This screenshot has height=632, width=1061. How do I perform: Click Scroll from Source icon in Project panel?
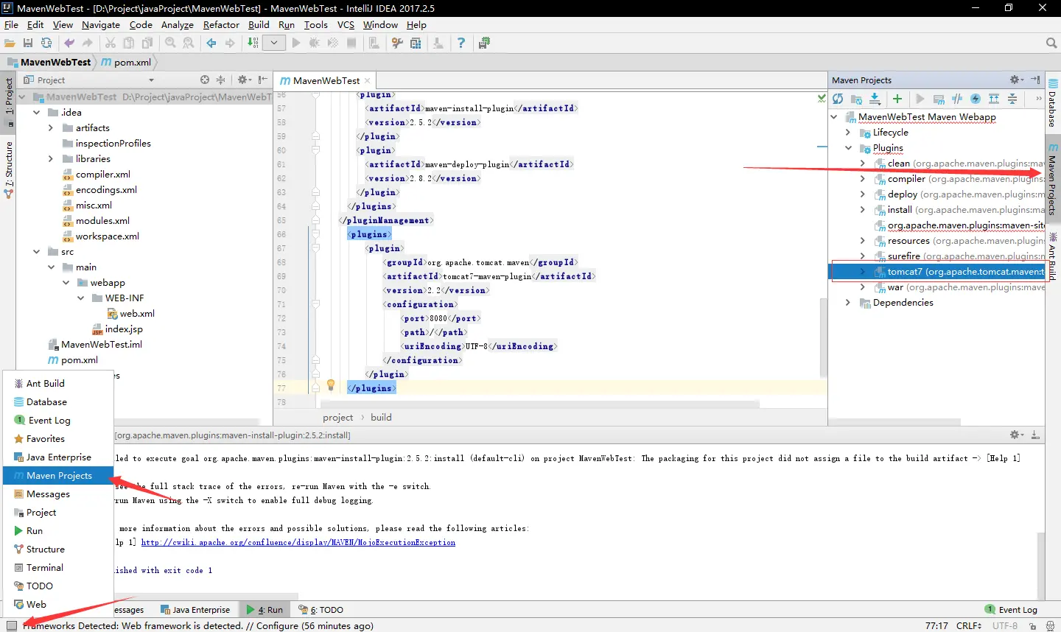pos(205,80)
